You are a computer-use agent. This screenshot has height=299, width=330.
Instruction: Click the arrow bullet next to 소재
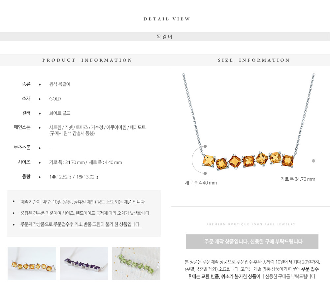(40, 99)
